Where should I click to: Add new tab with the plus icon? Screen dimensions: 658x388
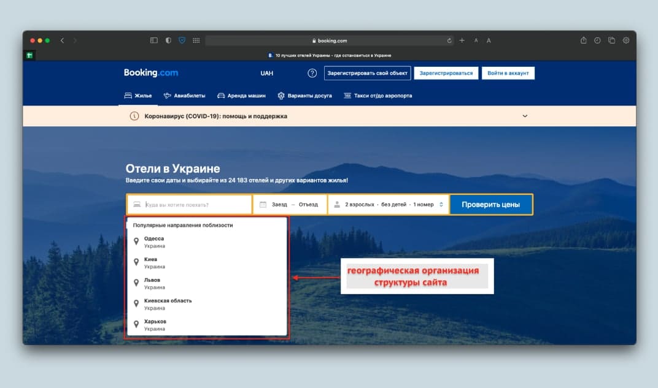coord(462,40)
